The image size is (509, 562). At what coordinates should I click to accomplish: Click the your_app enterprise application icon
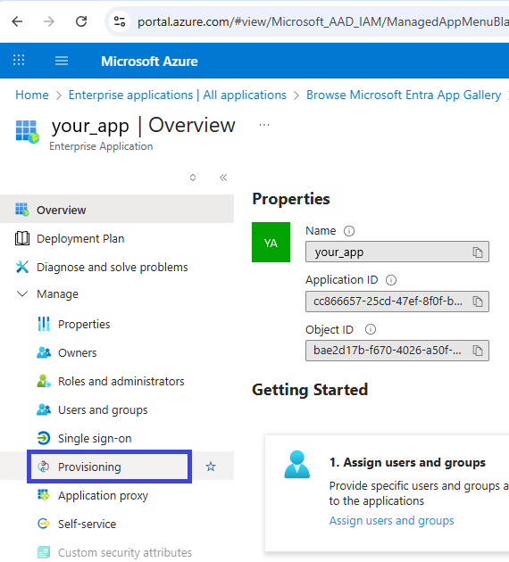(x=28, y=131)
